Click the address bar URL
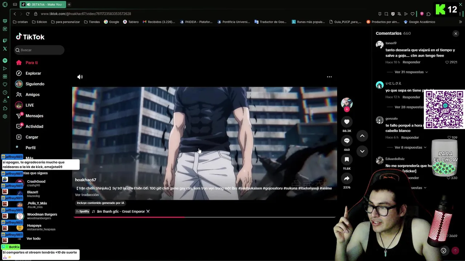This screenshot has width=465, height=261. click(x=86, y=14)
